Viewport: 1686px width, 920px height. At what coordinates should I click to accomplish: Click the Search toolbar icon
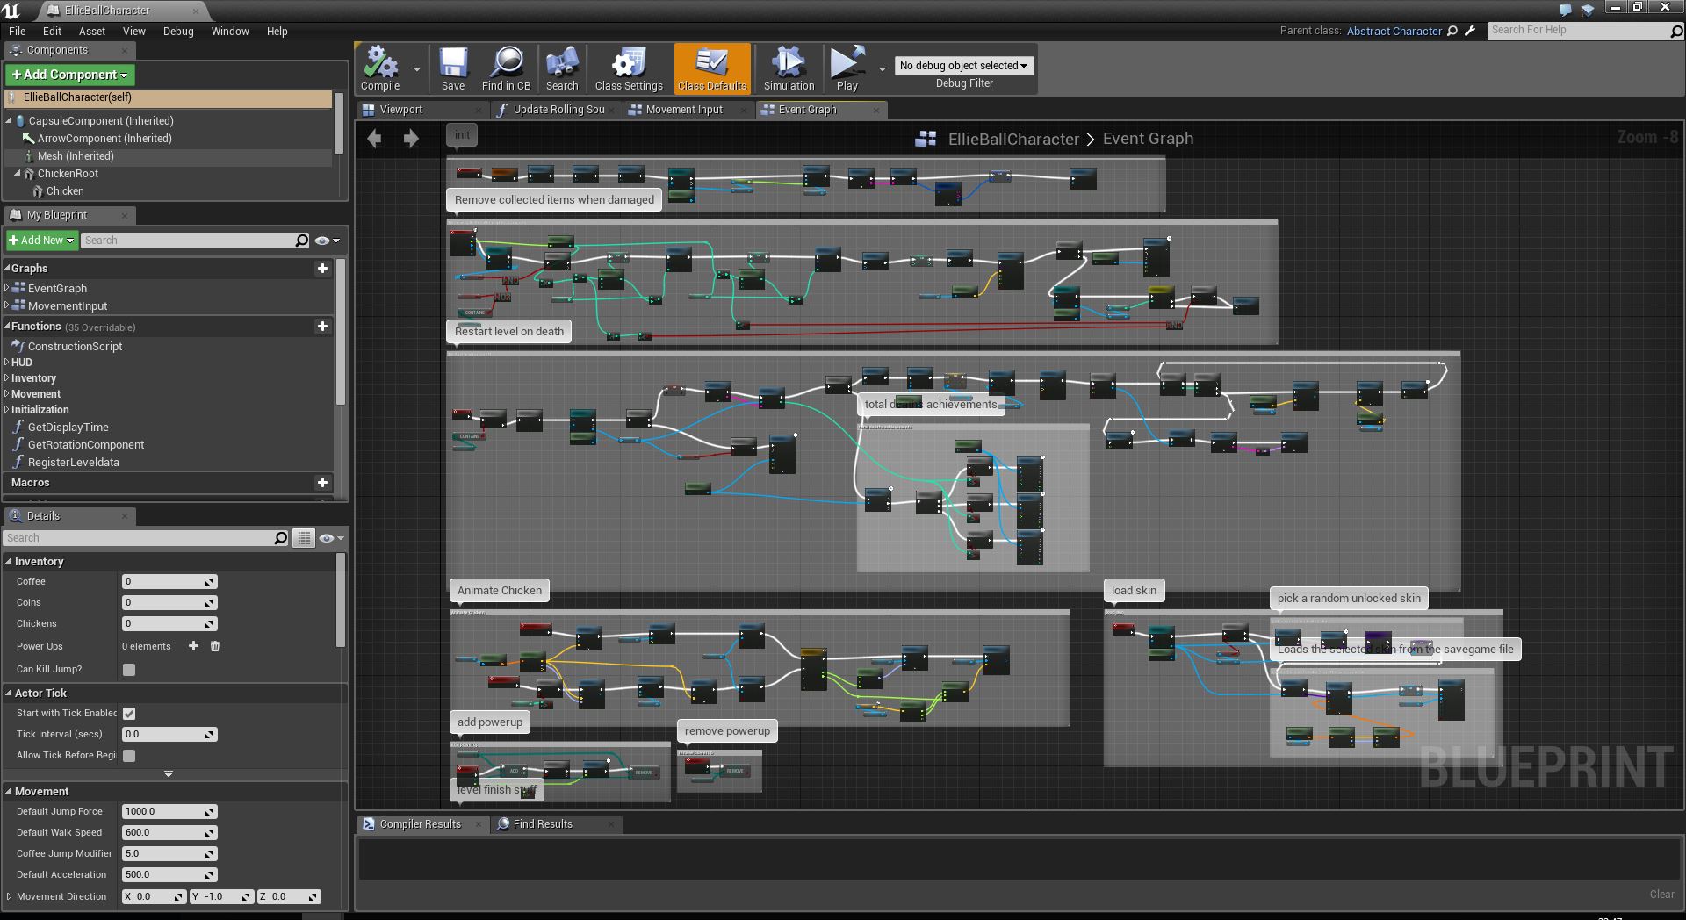562,68
